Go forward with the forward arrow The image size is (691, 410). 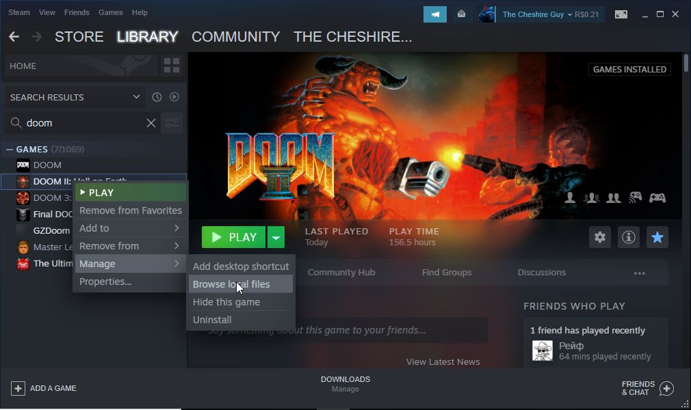tap(36, 36)
